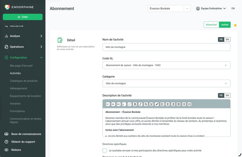
Task: Click the Opérations document icon
Action: 7,47
